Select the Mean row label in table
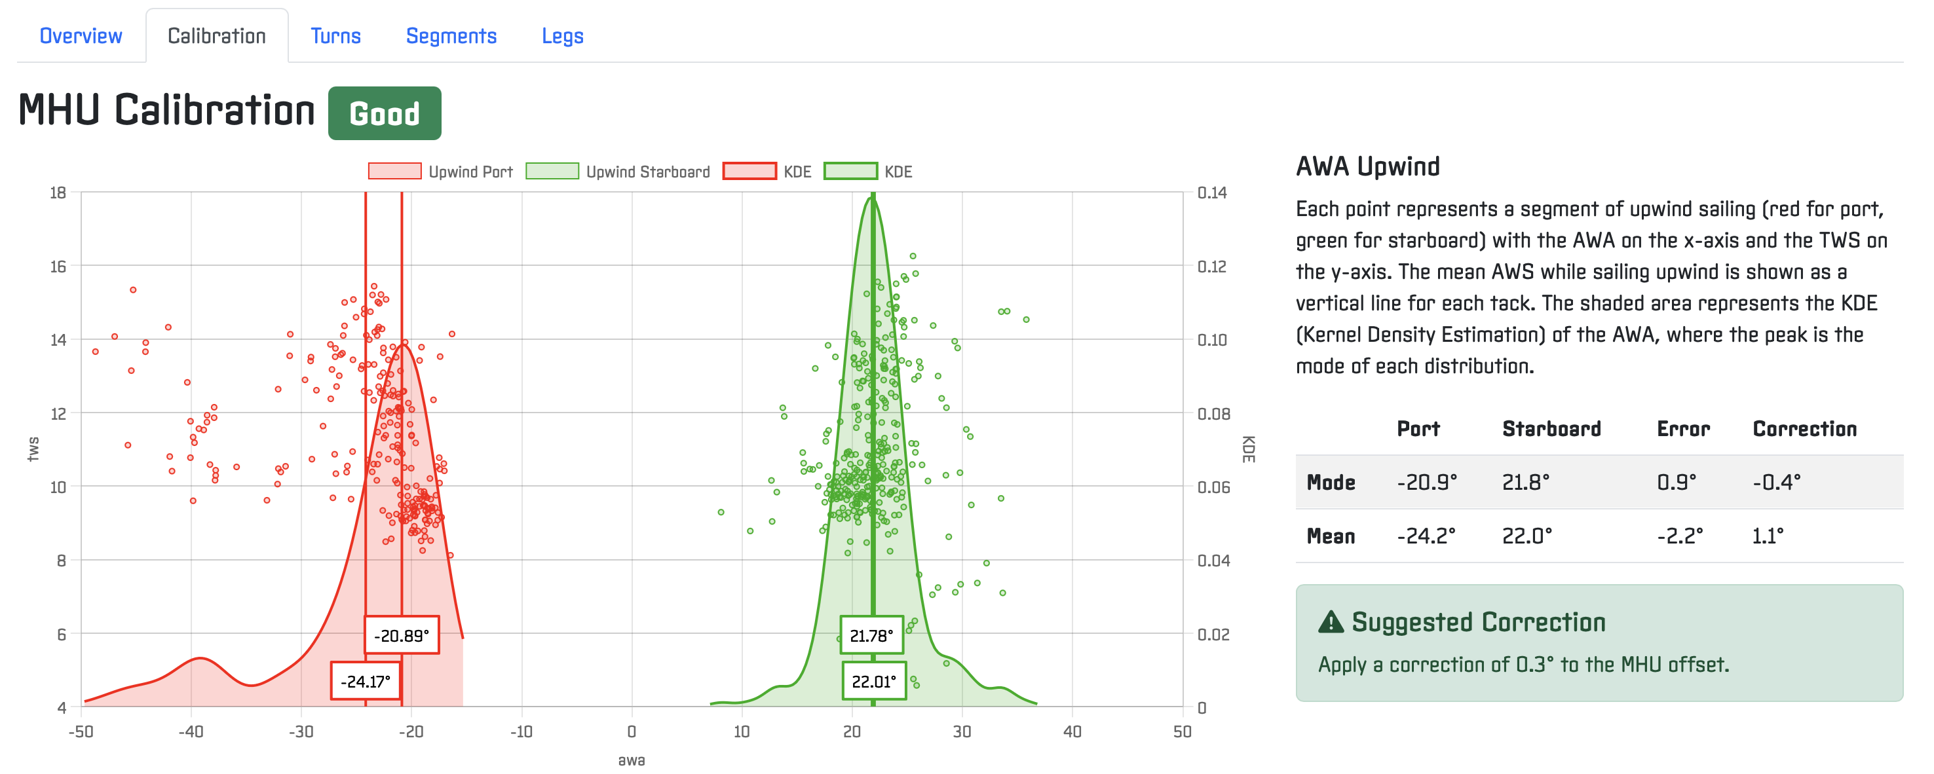1934x774 pixels. (x=1331, y=536)
